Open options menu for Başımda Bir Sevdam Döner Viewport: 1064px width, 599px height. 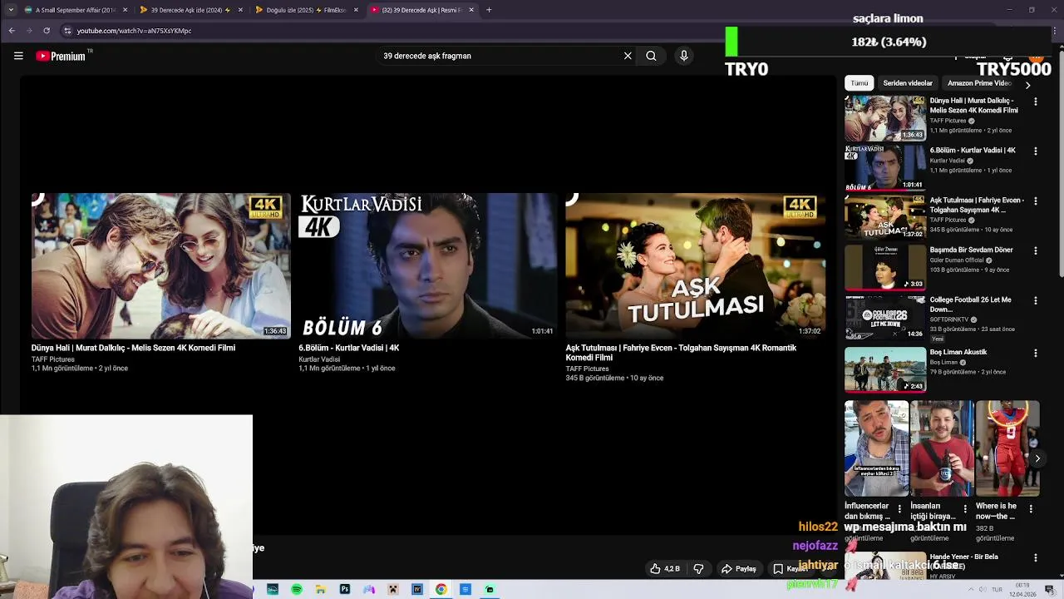(x=1036, y=251)
